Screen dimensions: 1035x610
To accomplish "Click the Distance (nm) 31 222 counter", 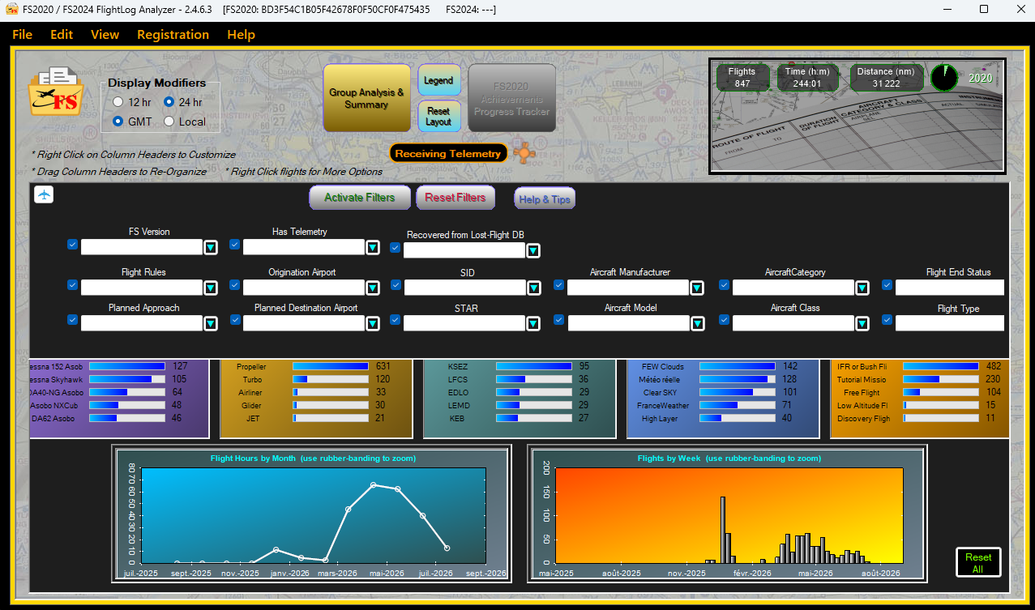I will pyautogui.click(x=886, y=78).
